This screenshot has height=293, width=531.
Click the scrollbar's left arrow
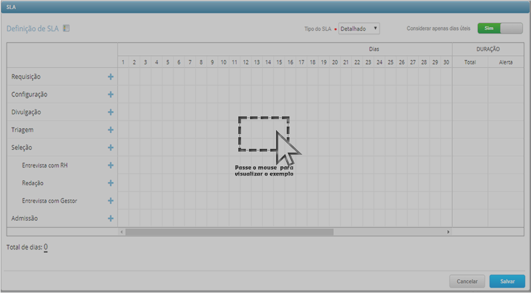coord(121,232)
